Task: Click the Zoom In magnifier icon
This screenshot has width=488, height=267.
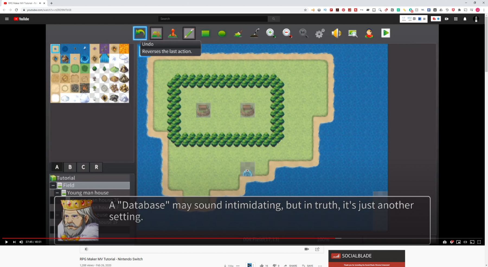Action: tap(271, 33)
